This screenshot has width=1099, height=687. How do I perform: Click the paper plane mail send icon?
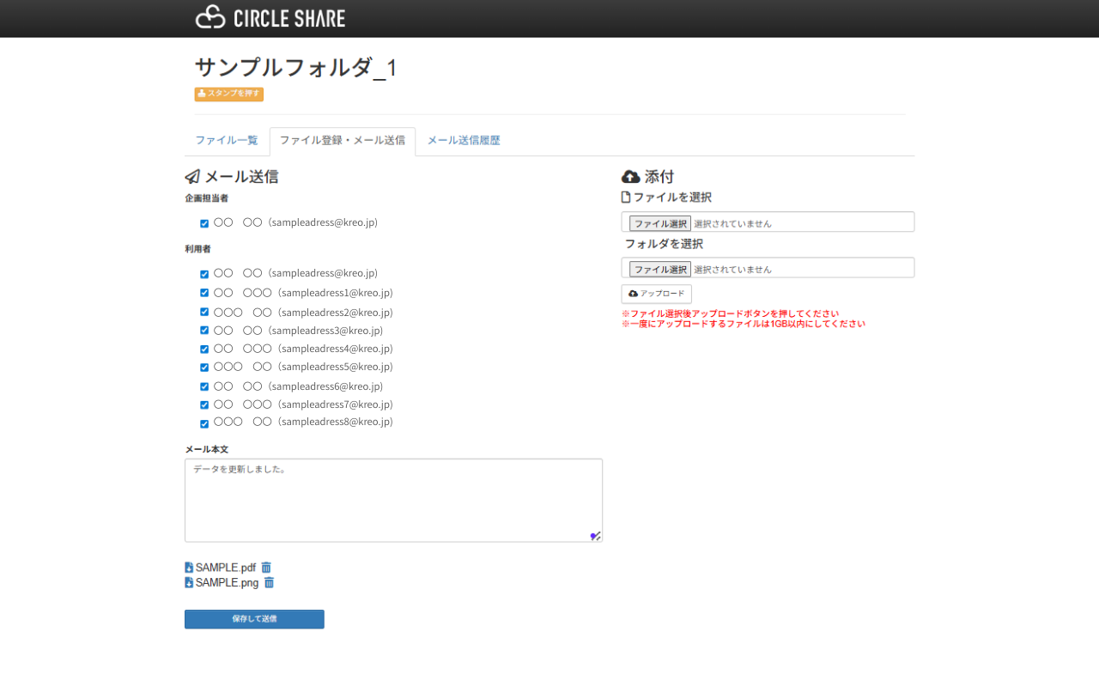click(x=192, y=177)
